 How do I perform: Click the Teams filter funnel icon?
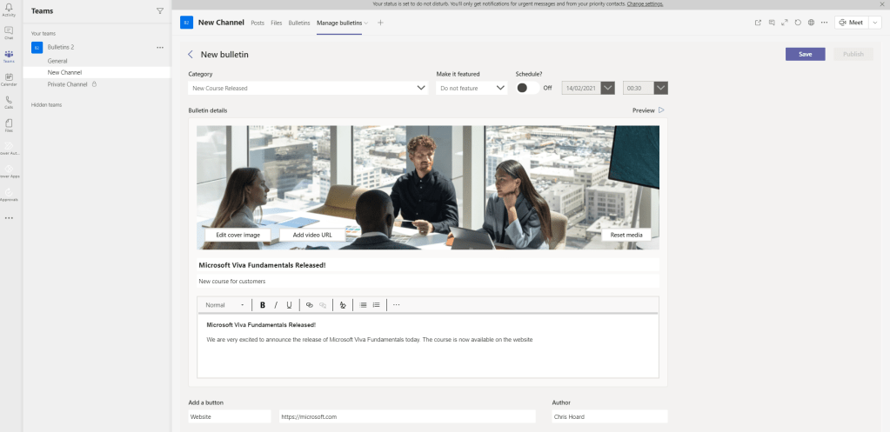point(159,11)
